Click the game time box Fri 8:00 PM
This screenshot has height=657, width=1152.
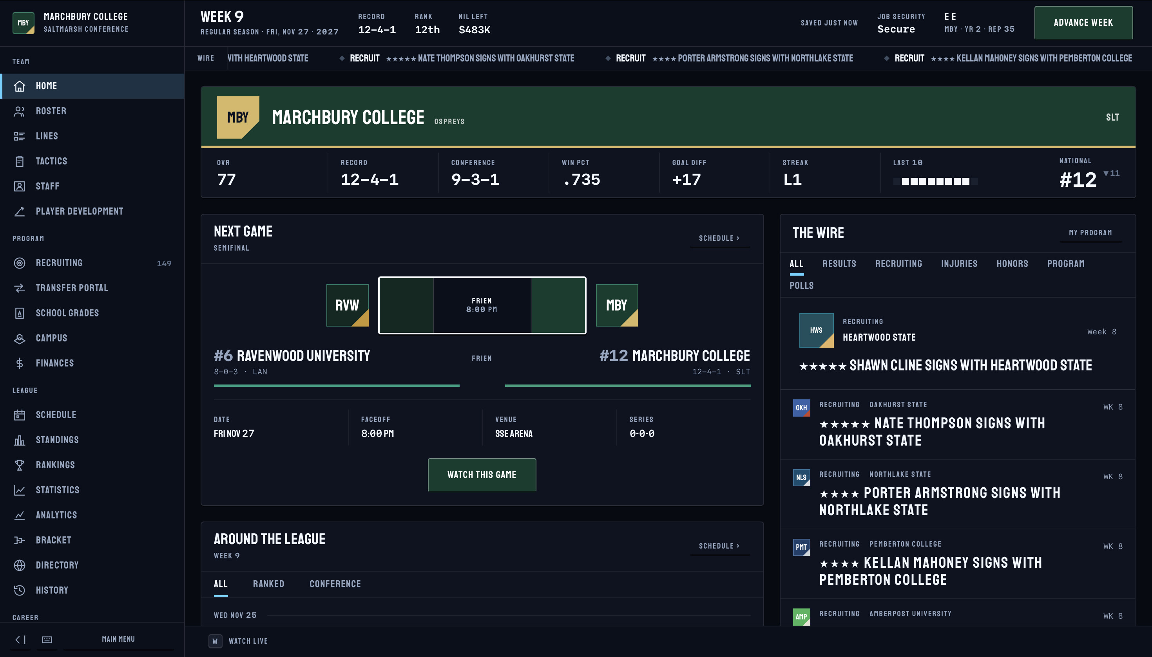tap(482, 305)
